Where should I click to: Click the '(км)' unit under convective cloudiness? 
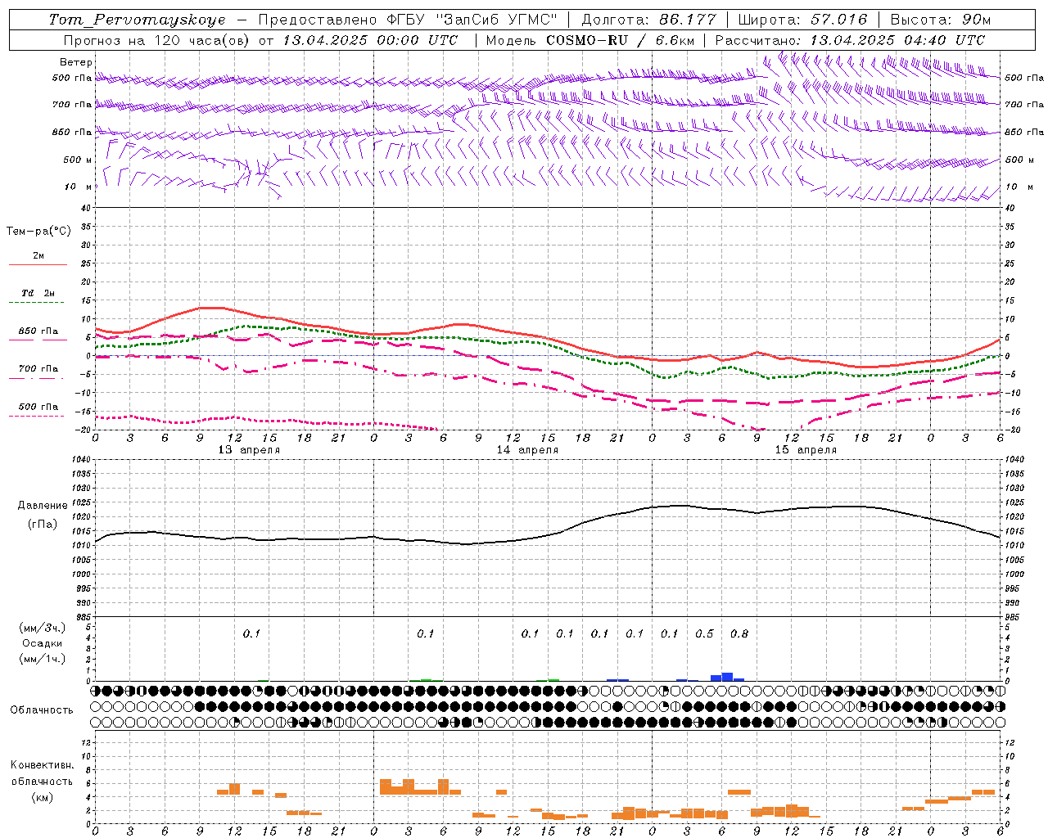click(x=43, y=797)
